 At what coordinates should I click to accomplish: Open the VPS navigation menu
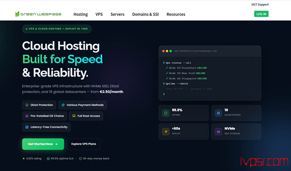pos(99,14)
